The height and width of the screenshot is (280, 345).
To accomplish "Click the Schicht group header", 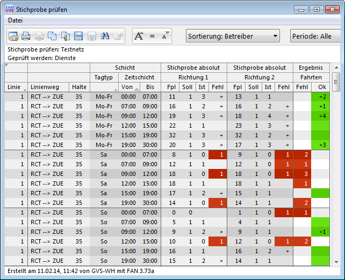I will 125,68.
